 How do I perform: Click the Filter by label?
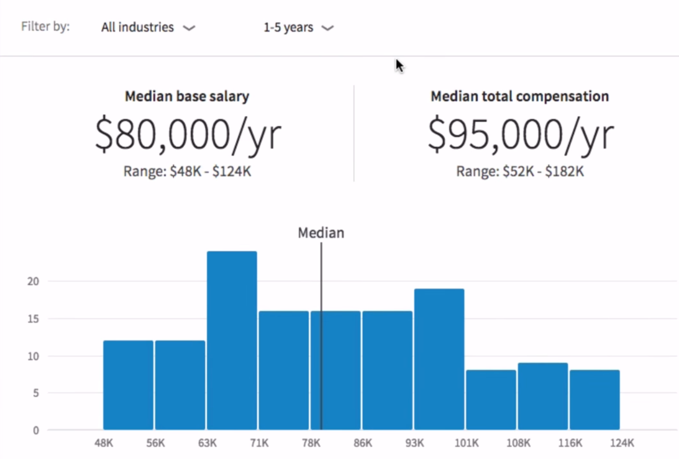click(45, 27)
